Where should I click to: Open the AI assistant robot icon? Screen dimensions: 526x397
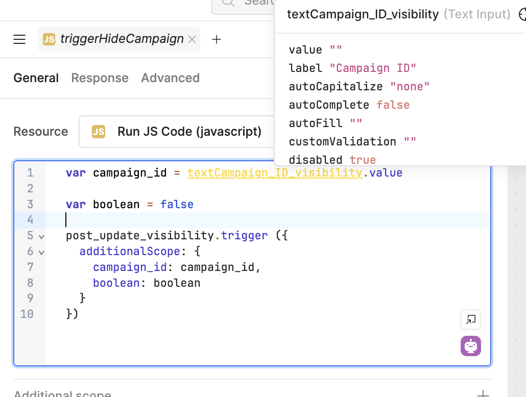(x=471, y=345)
